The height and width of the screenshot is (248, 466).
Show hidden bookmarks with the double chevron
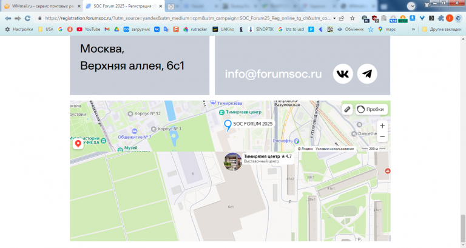click(413, 29)
